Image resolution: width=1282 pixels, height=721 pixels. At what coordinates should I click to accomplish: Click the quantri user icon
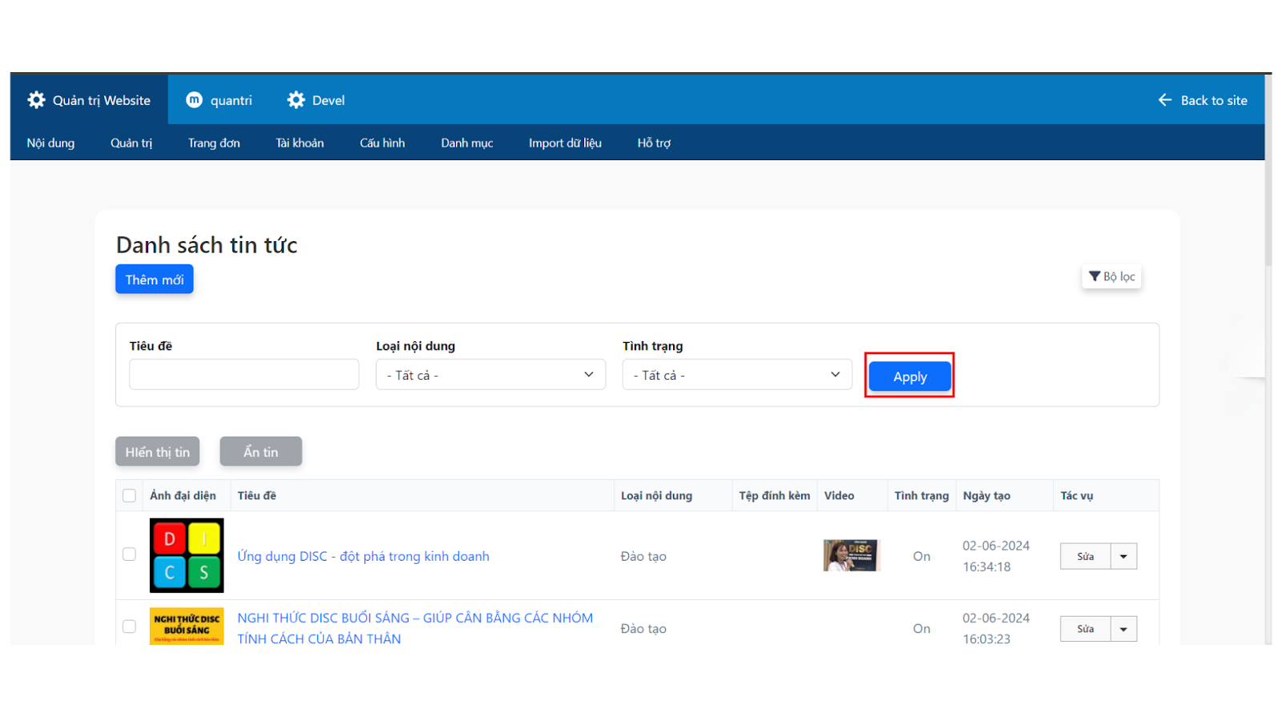tap(194, 100)
